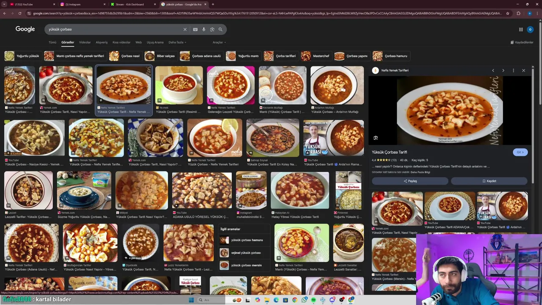Search by image with the Google Lens icon
The width and height of the screenshot is (542, 305).
coord(212,29)
